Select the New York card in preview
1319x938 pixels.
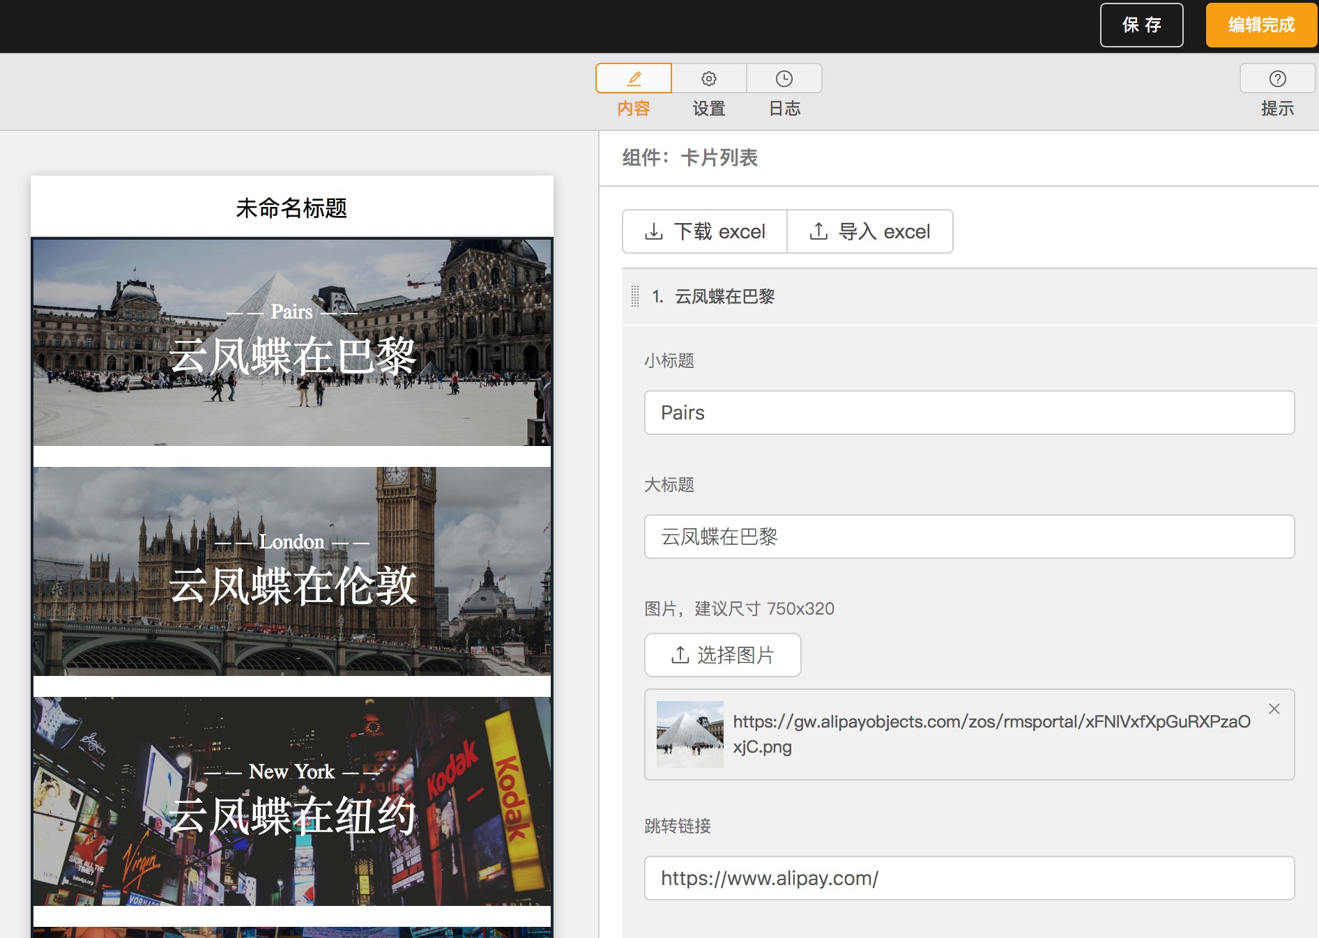pos(292,801)
